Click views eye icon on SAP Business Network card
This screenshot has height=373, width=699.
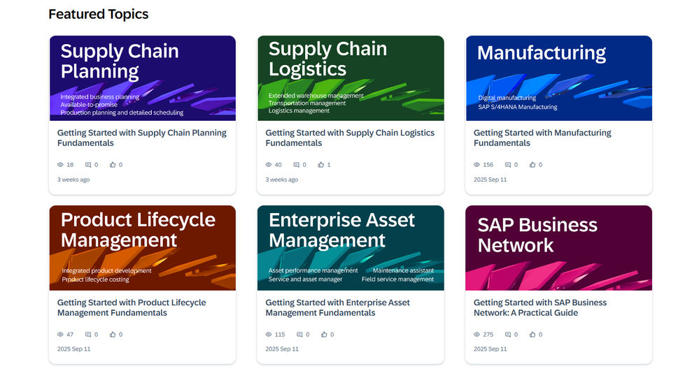point(476,335)
